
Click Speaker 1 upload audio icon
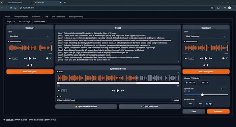click(x=28, y=65)
